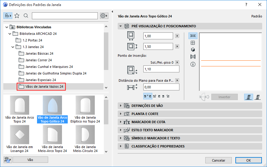
Task: Click the disabled Inverter button
Action: [x=225, y=97]
